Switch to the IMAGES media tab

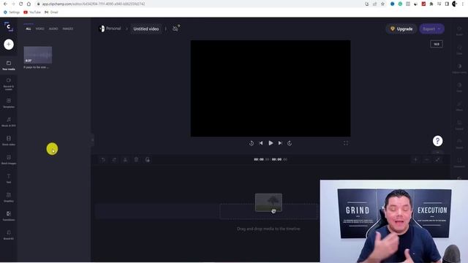coord(68,28)
